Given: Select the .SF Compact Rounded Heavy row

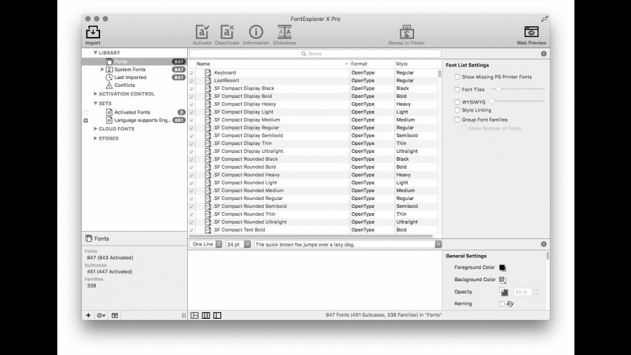Looking at the screenshot, I should [313, 175].
